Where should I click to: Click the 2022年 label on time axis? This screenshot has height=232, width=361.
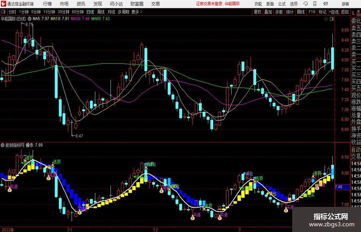coord(8,230)
